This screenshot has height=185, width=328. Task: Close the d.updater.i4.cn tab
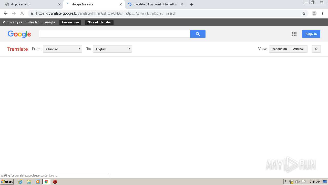59,4
